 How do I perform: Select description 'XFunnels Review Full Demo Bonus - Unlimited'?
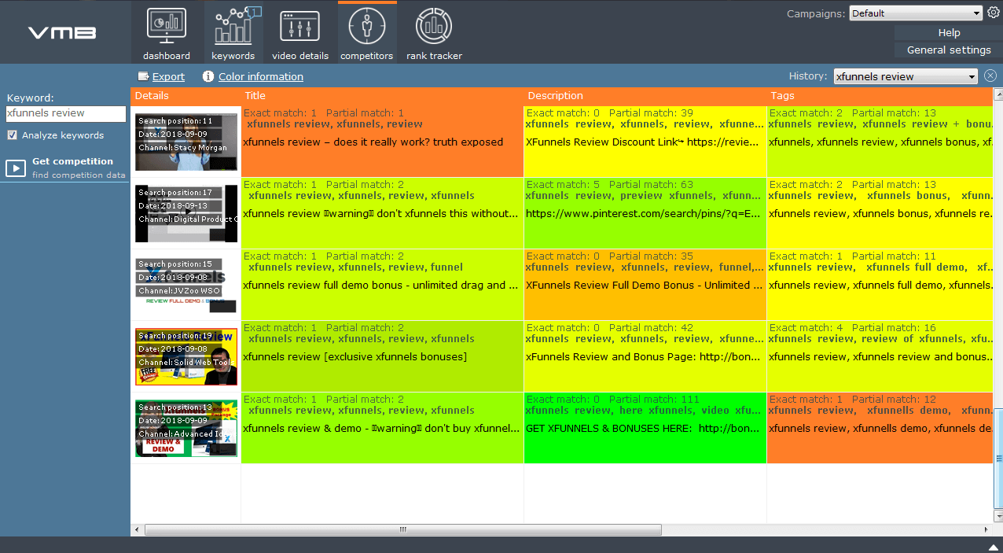click(x=645, y=285)
